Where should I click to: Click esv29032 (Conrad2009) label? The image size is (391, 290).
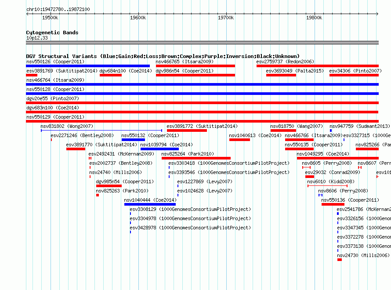(x=333, y=172)
